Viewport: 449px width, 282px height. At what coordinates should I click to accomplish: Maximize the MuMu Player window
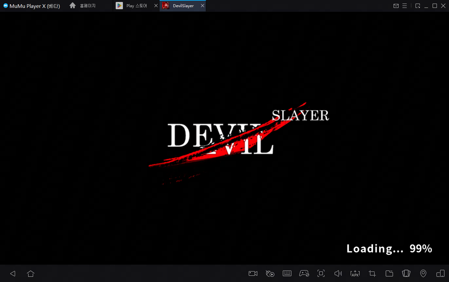click(435, 6)
